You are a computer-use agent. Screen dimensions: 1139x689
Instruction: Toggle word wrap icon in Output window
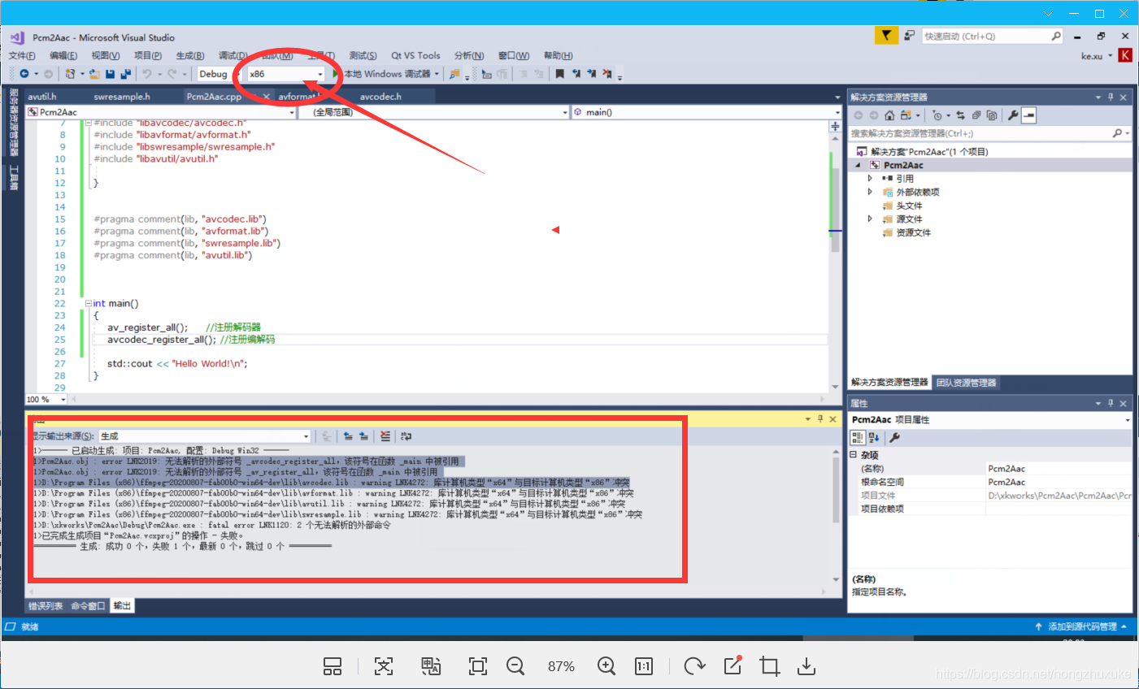[x=406, y=436]
